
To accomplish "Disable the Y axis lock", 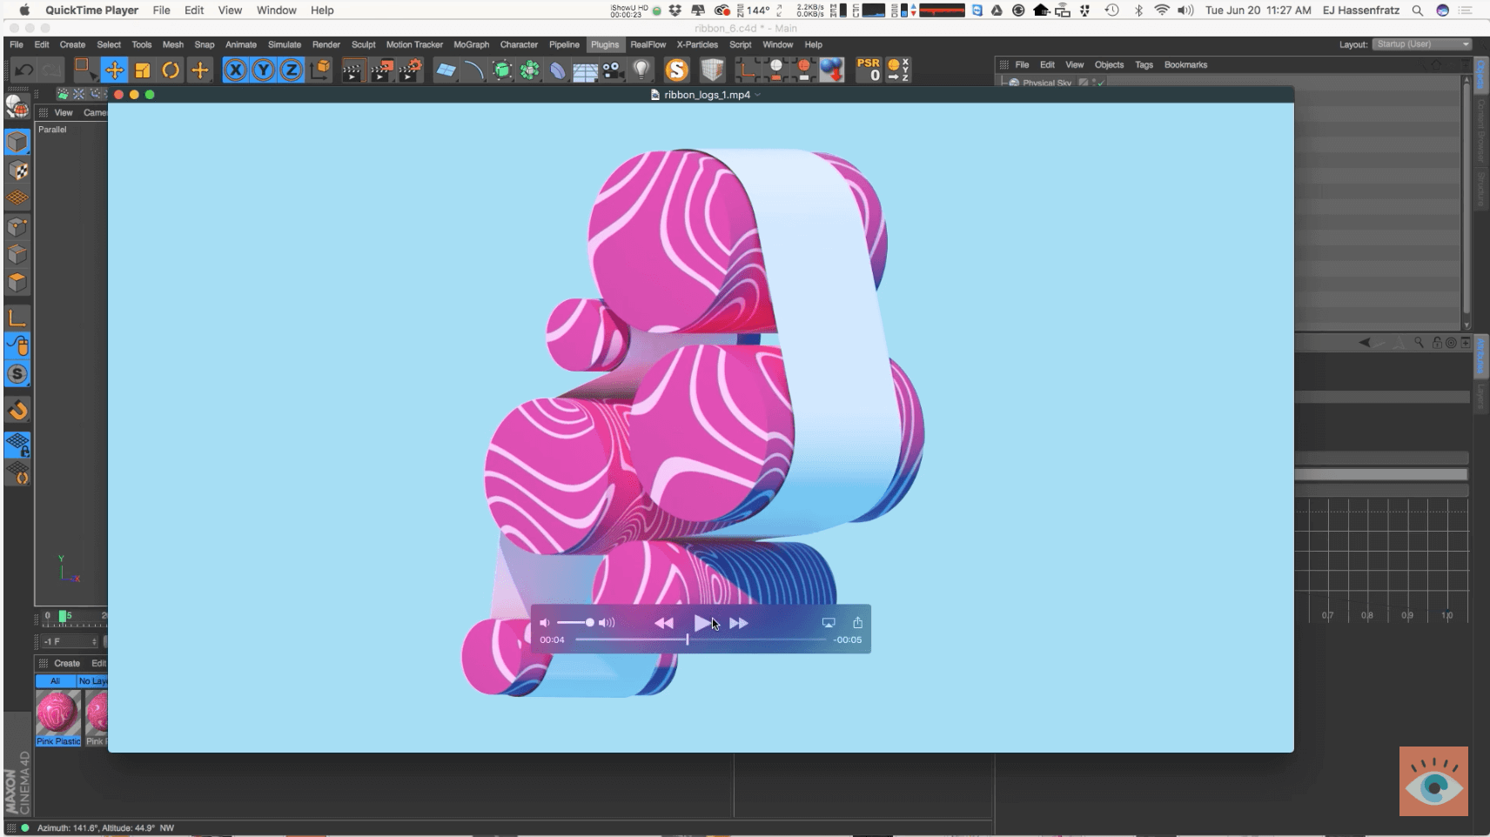I will click(x=264, y=70).
